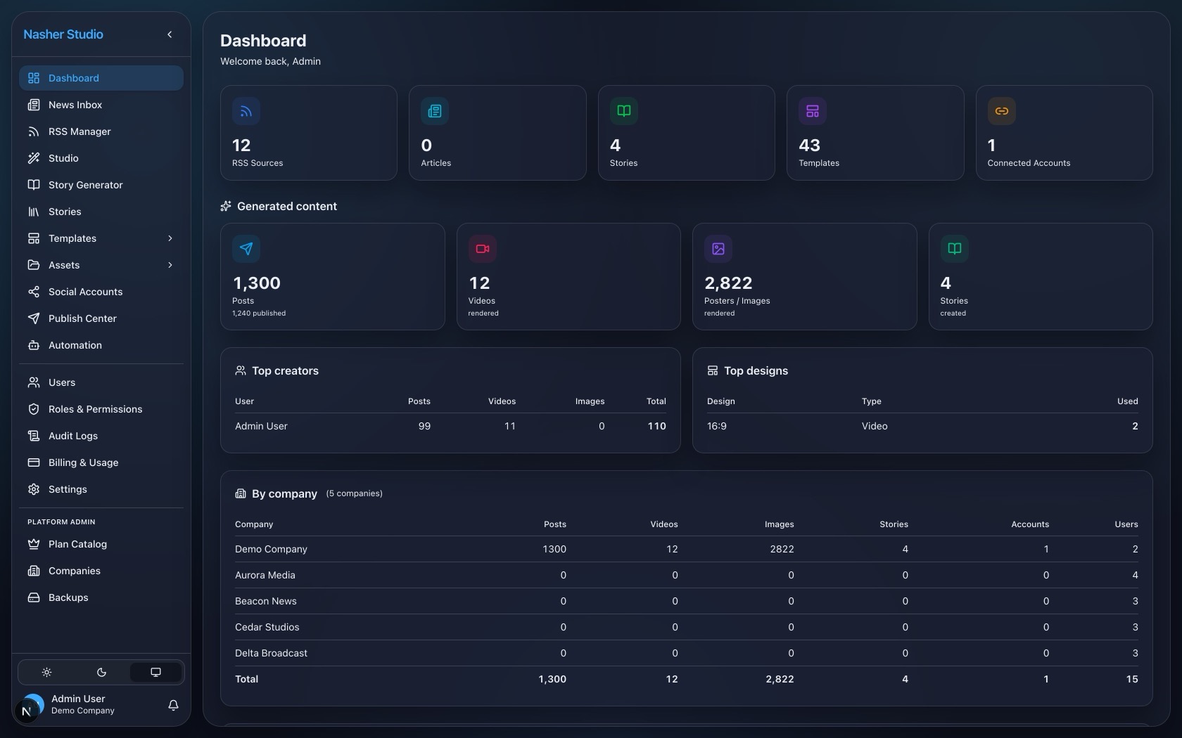Click the Top creators heading

[x=285, y=370]
